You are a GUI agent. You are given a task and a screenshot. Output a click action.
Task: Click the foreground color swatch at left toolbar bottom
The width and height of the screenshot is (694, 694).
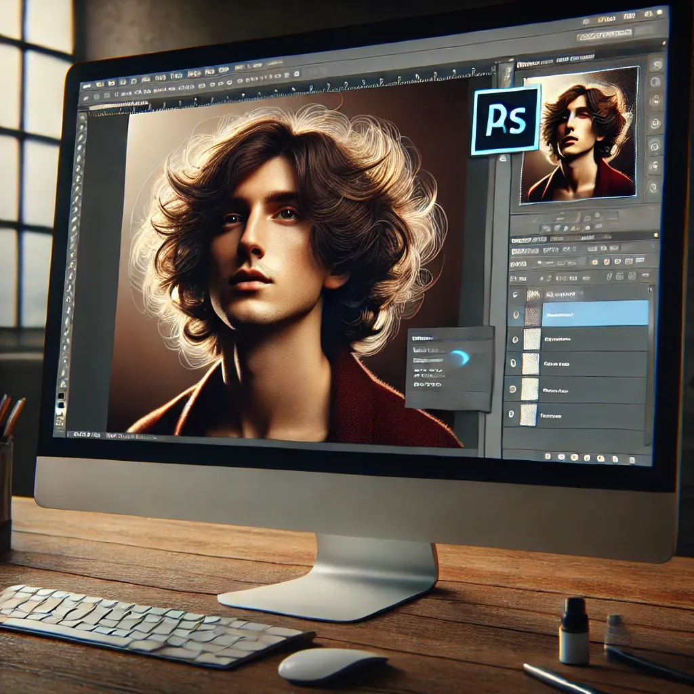(x=61, y=396)
